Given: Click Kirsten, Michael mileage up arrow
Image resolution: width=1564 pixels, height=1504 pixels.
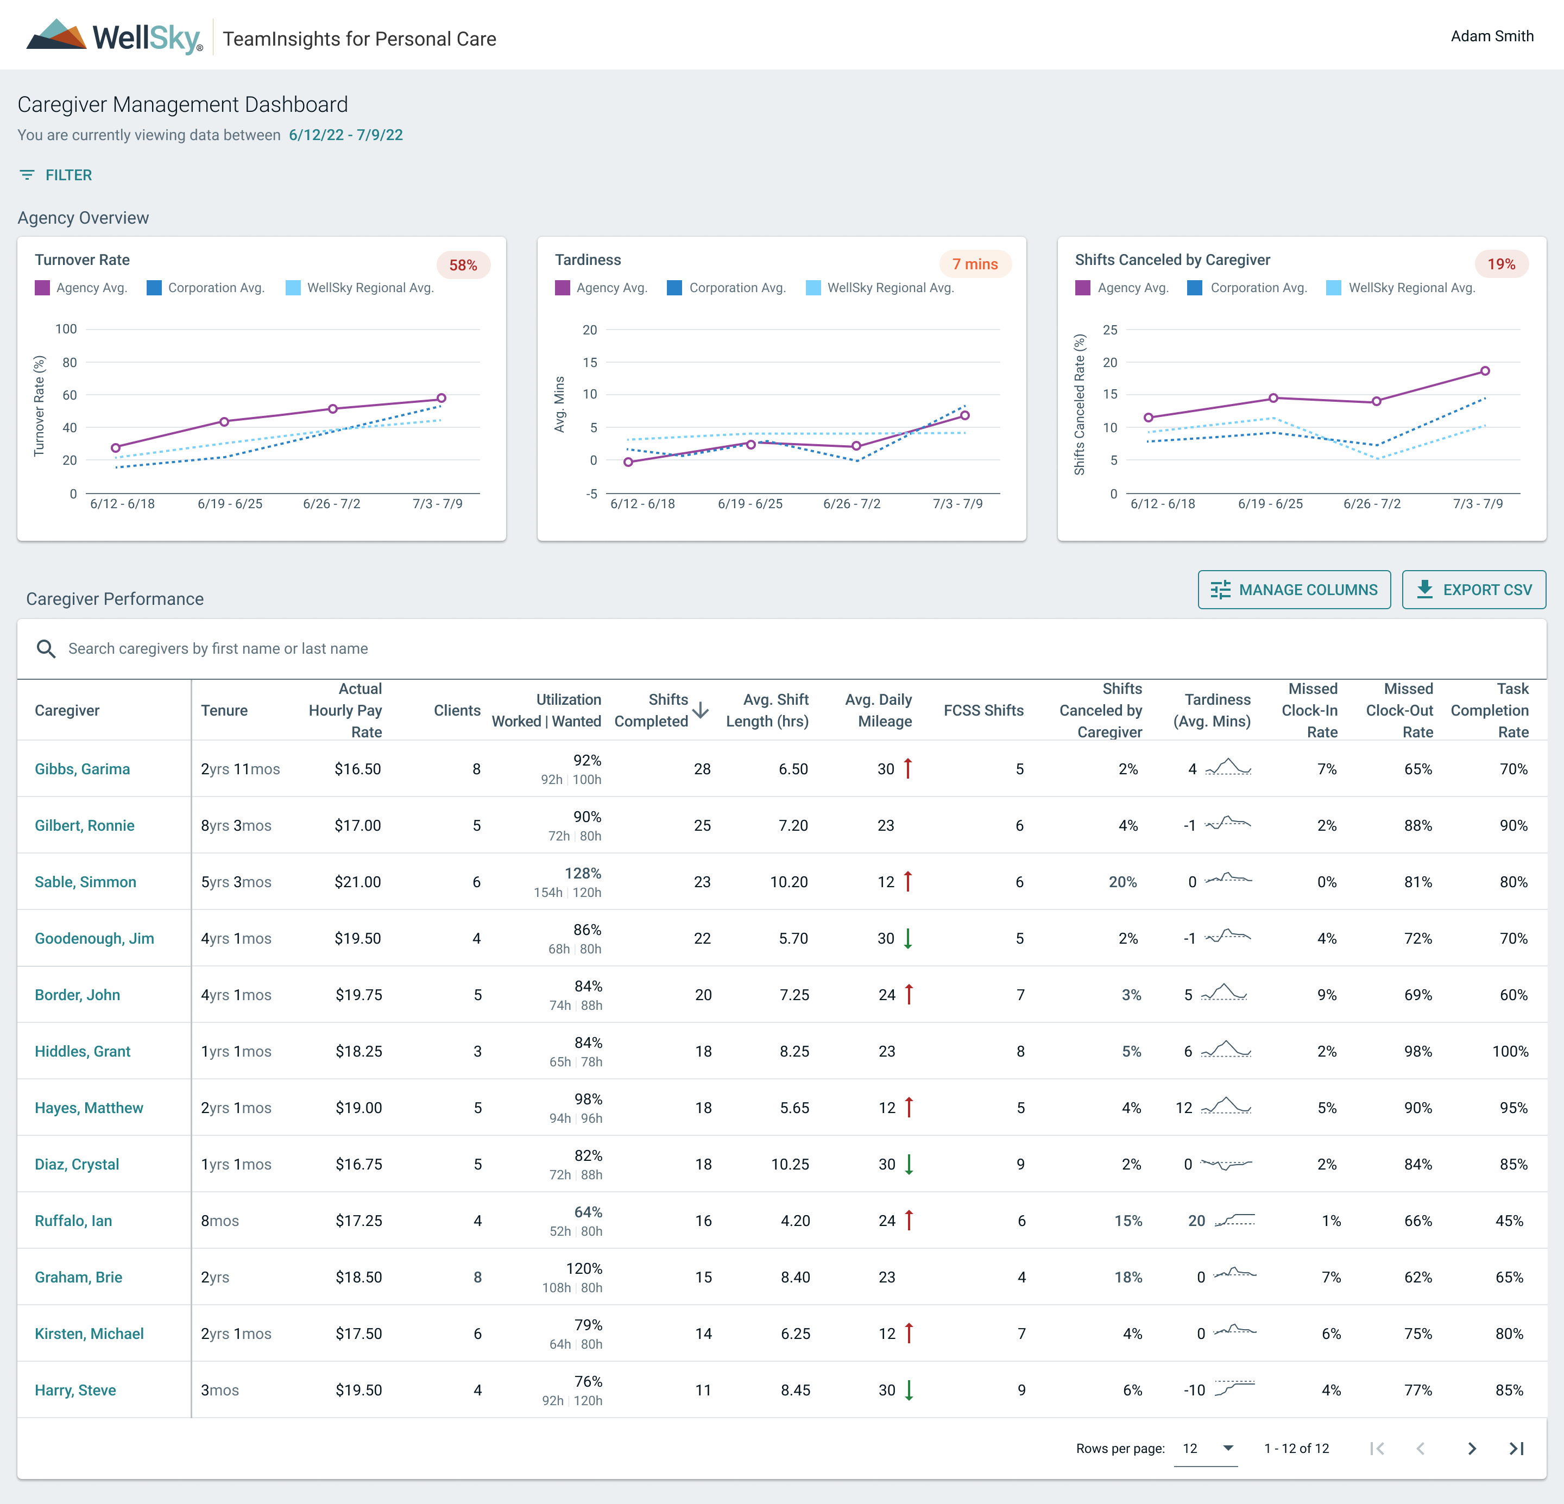Looking at the screenshot, I should [909, 1334].
